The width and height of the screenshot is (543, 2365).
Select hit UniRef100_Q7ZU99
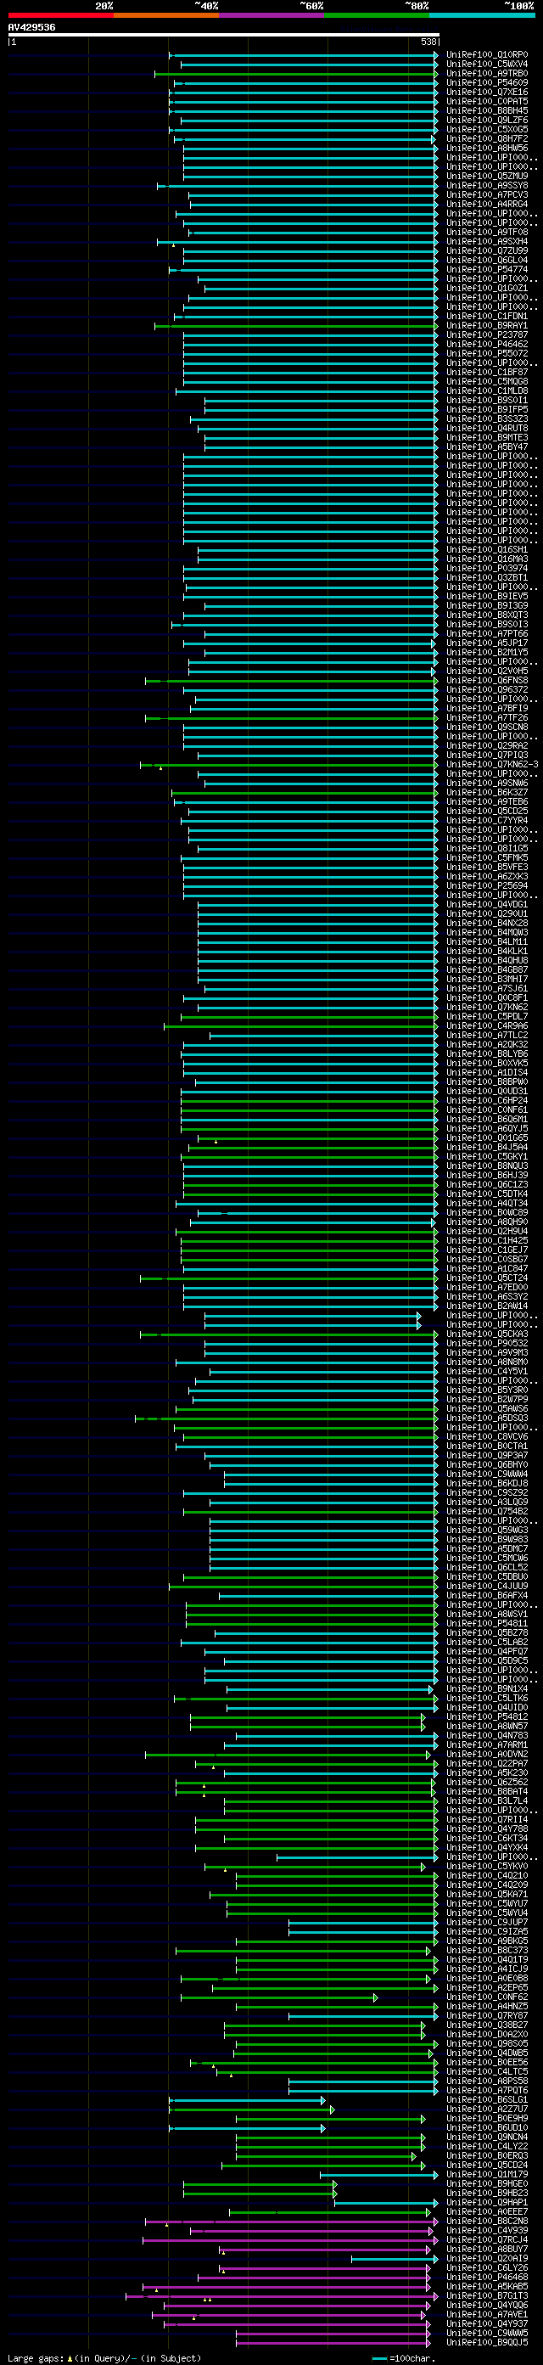(x=487, y=250)
